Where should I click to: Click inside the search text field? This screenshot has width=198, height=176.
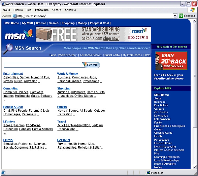pos(43,65)
